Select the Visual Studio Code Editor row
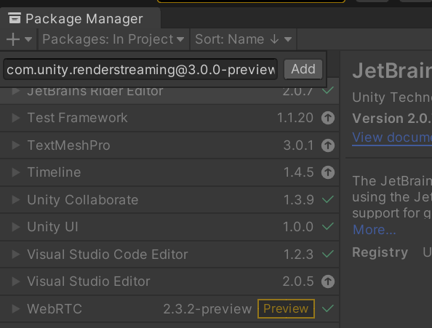Viewport: 432px width, 328px height. pos(169,255)
